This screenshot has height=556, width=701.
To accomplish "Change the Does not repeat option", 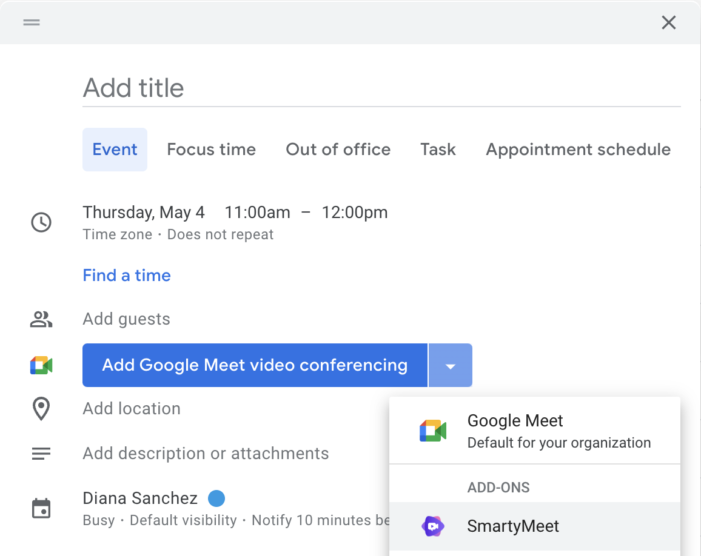I will tap(220, 234).
